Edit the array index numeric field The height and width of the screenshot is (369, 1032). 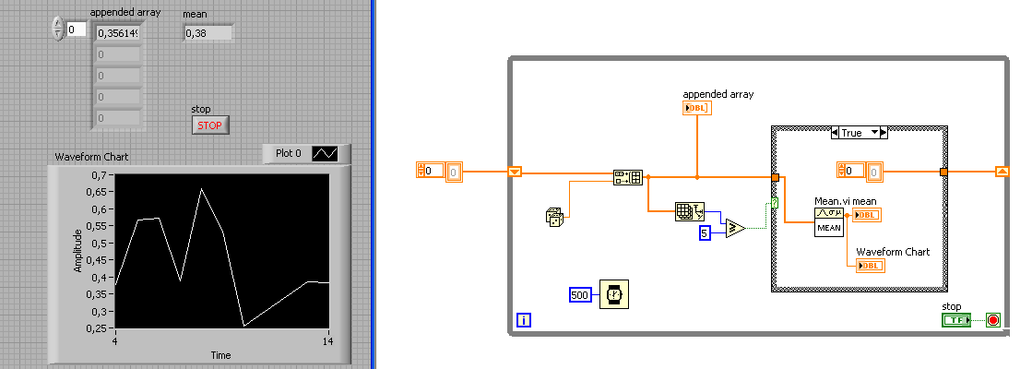coord(76,29)
